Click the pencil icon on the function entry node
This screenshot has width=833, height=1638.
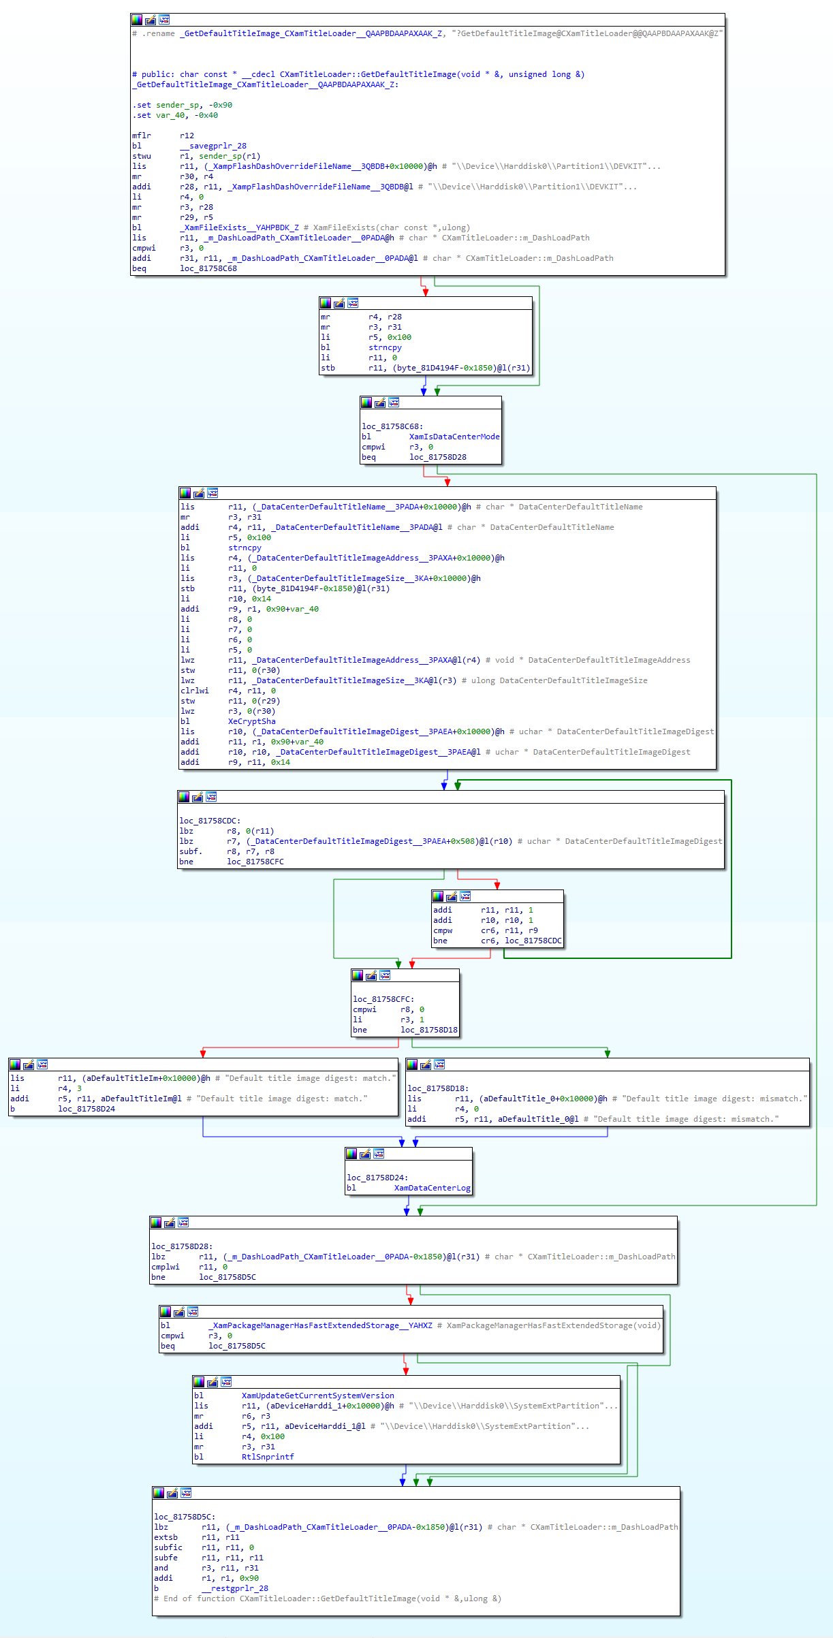coord(151,20)
